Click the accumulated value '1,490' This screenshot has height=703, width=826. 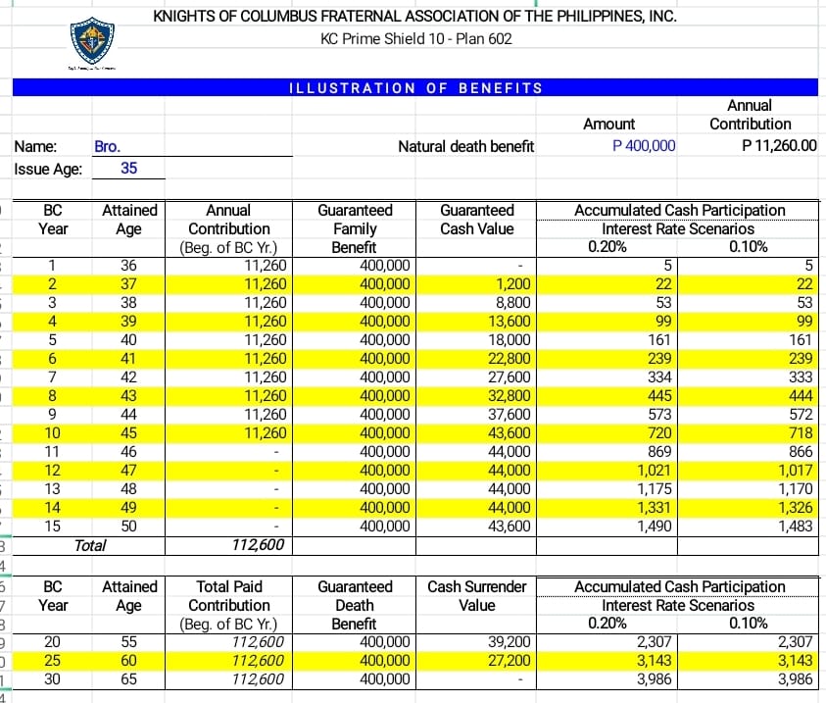click(x=655, y=526)
